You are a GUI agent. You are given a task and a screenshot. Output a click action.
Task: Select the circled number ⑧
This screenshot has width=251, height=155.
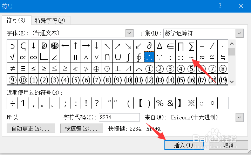click(x=223, y=68)
